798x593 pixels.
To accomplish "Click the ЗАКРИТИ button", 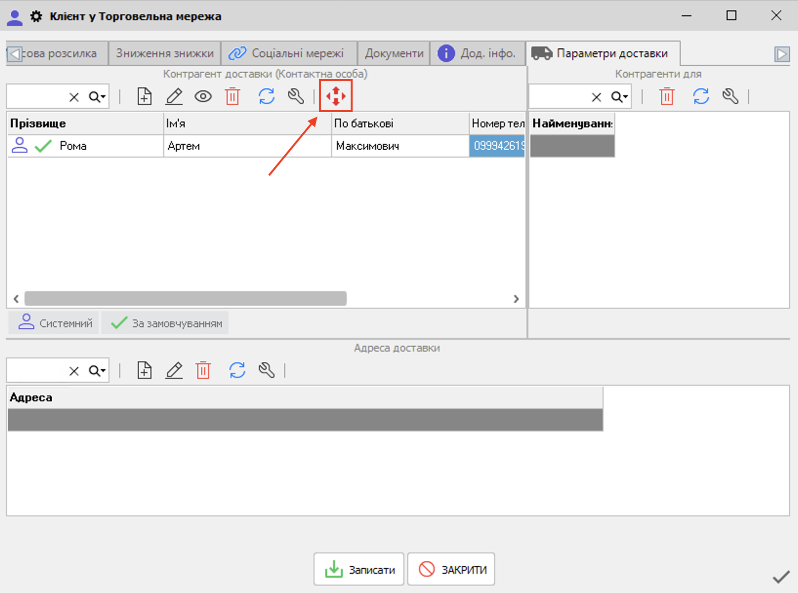I will click(451, 569).
